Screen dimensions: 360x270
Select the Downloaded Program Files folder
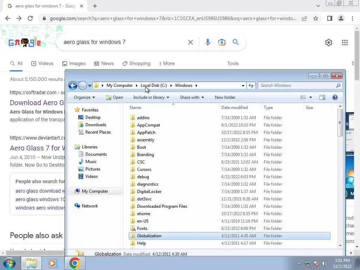tap(162, 206)
